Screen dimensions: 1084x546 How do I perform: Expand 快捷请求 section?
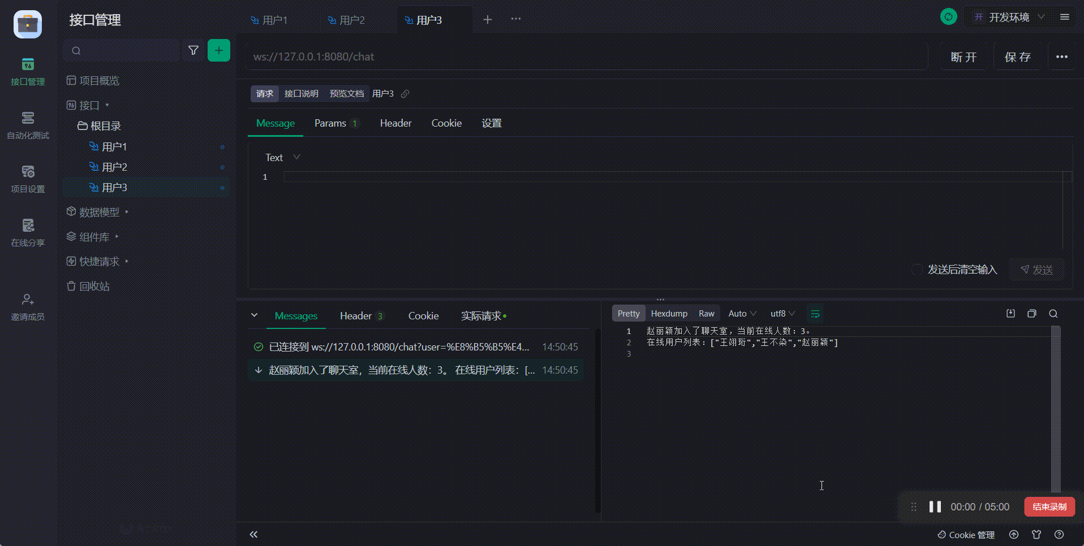click(98, 261)
